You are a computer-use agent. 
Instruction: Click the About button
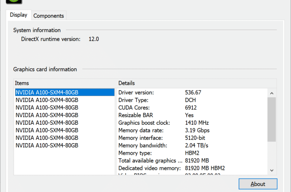(258, 184)
